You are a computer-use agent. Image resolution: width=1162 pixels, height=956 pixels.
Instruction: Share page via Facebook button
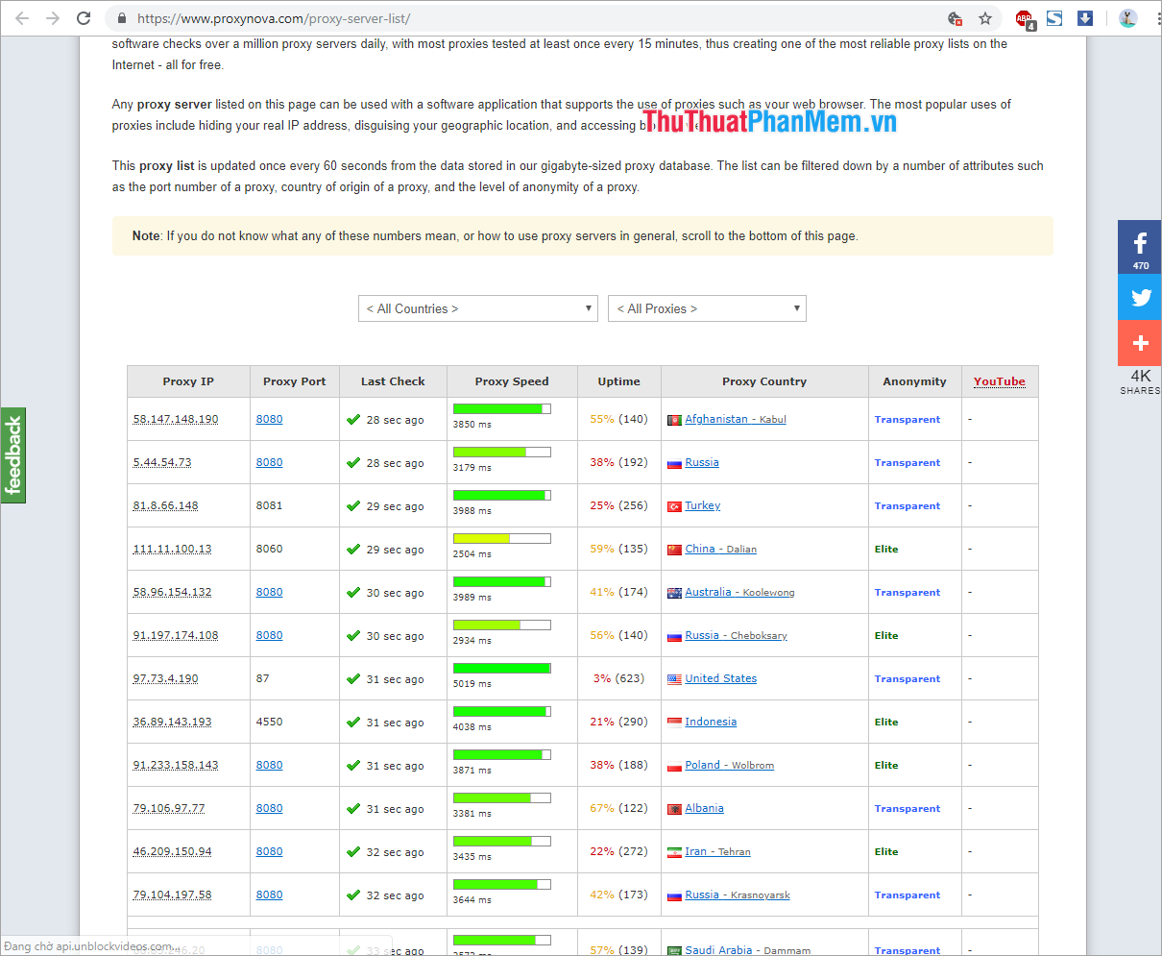point(1140,247)
